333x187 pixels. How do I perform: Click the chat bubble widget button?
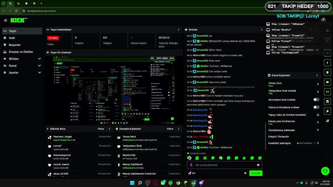pos(327,82)
